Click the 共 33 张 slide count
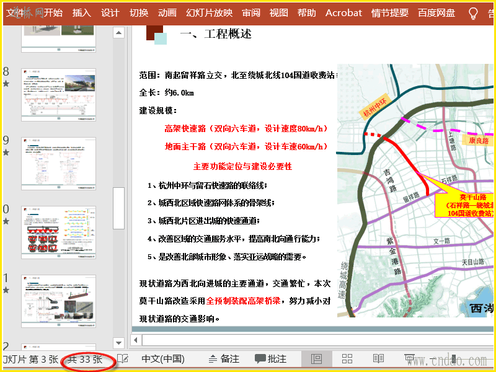 click(85, 359)
